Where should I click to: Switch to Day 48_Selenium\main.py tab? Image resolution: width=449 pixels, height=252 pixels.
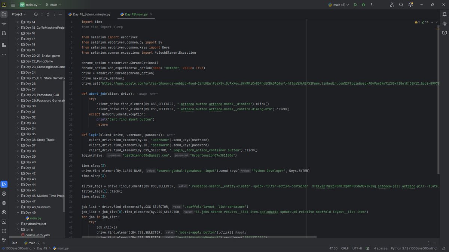tap(89, 14)
